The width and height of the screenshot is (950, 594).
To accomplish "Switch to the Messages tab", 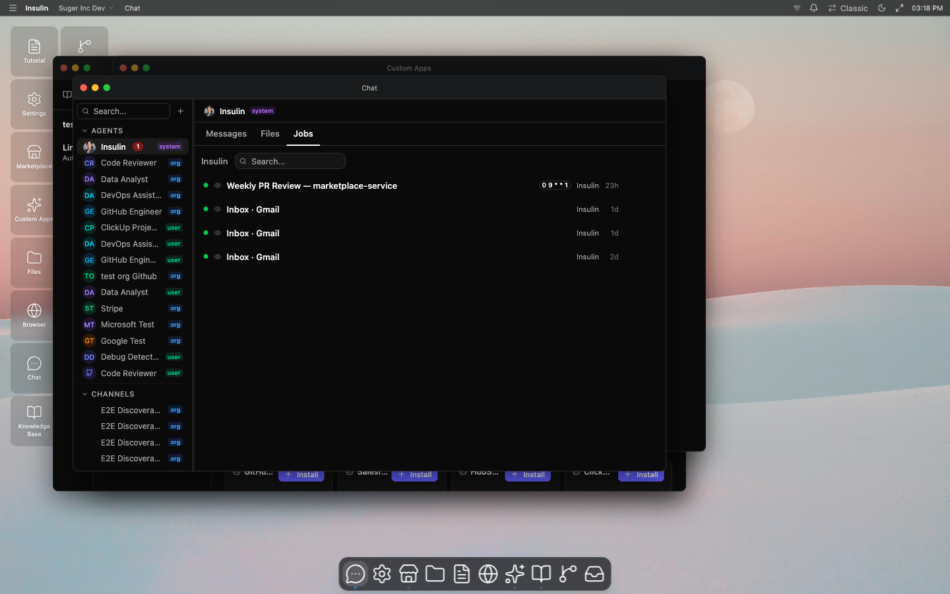I will 226,133.
